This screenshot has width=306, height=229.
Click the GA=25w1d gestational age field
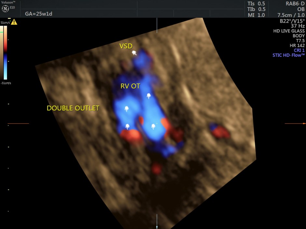pyautogui.click(x=38, y=14)
